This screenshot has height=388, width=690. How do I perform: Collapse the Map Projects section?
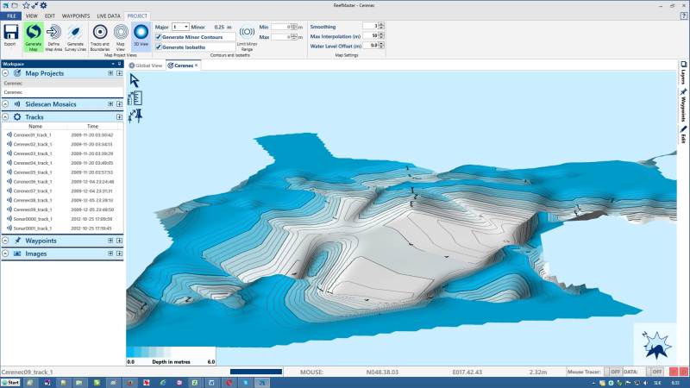[x=6, y=73]
